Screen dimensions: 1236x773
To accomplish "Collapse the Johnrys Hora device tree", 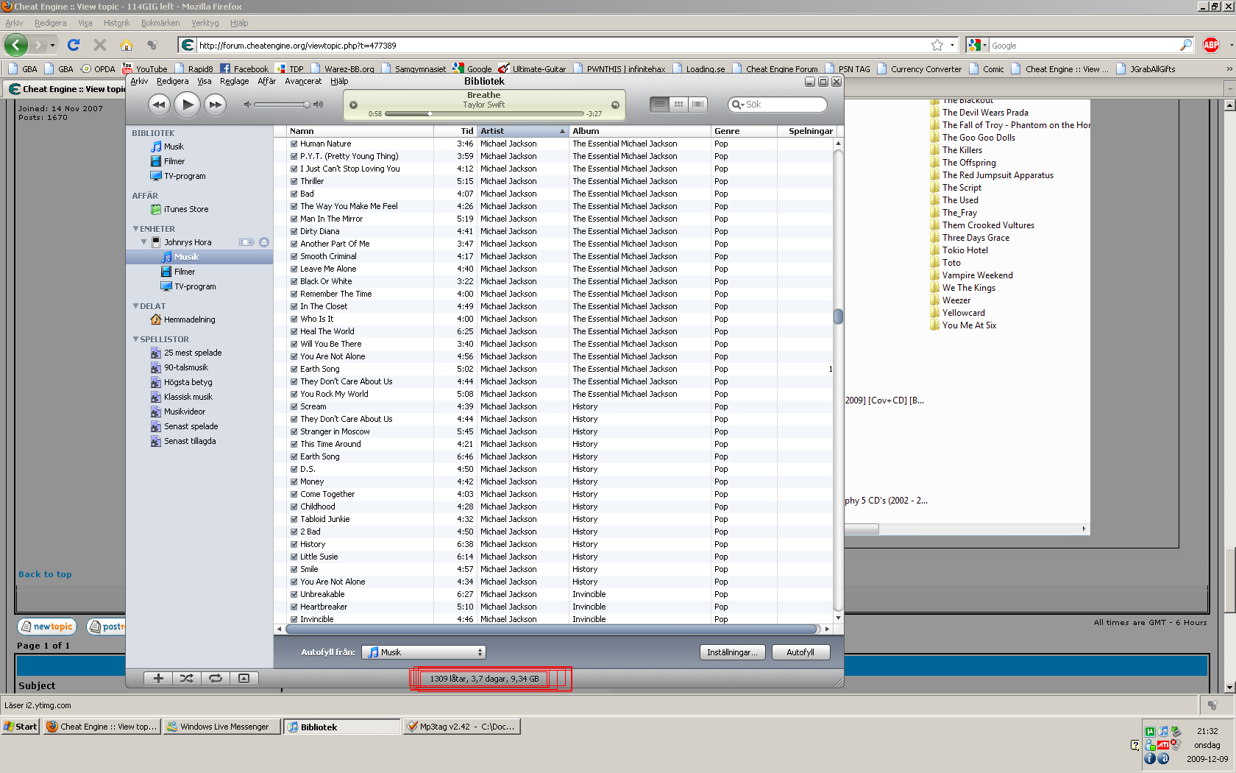I will [144, 242].
